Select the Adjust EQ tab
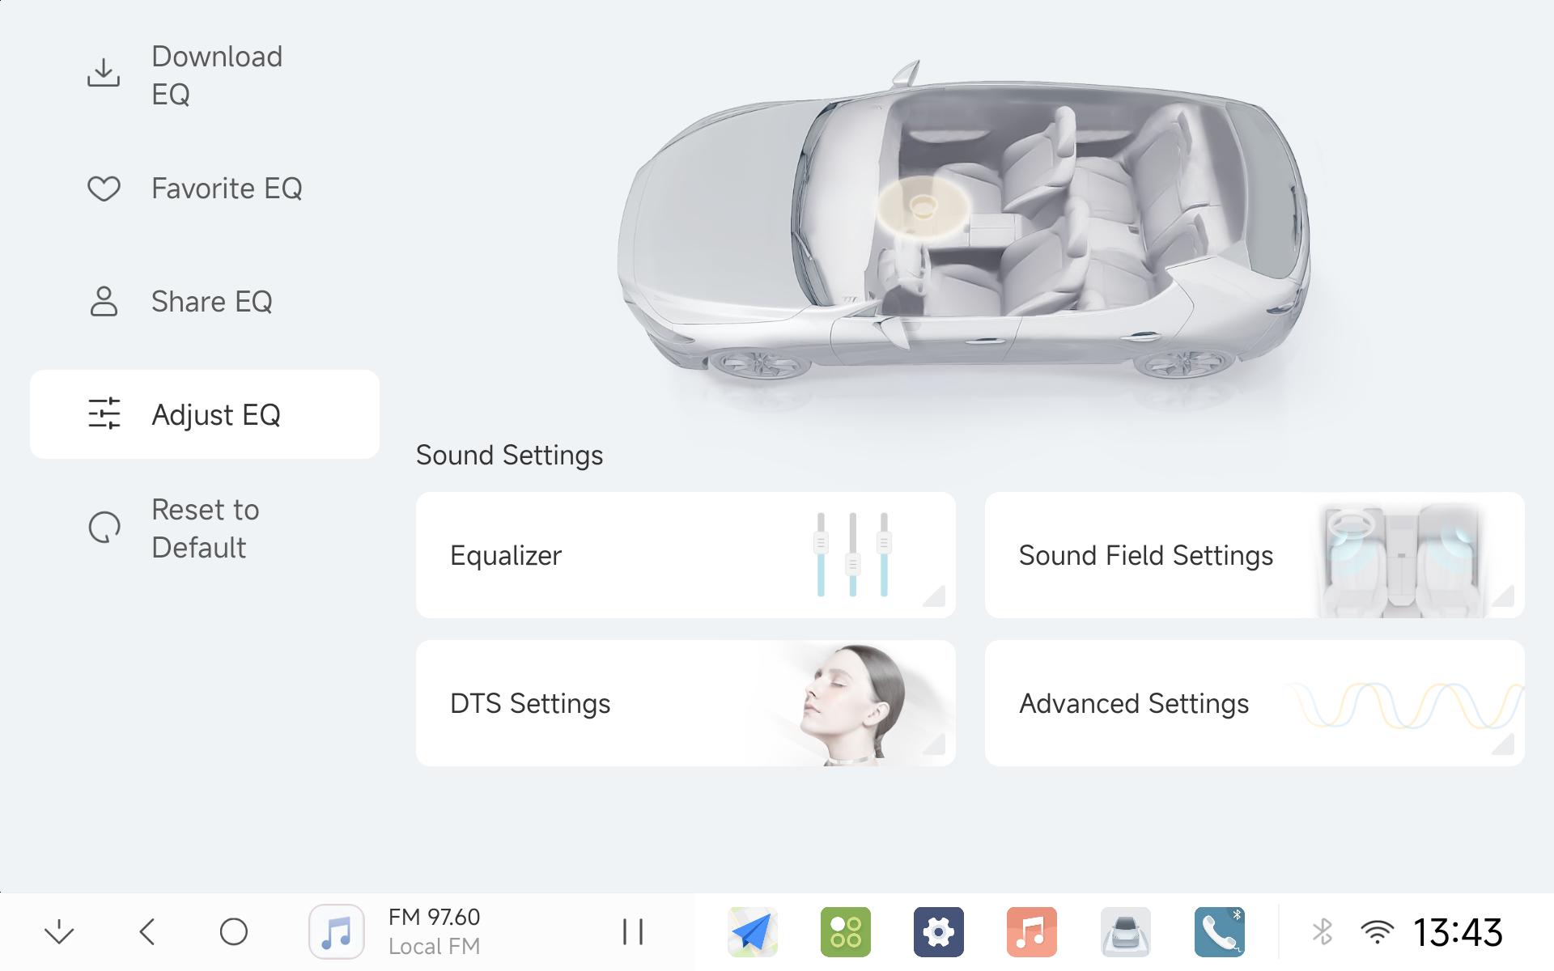1554x971 pixels. coord(204,414)
